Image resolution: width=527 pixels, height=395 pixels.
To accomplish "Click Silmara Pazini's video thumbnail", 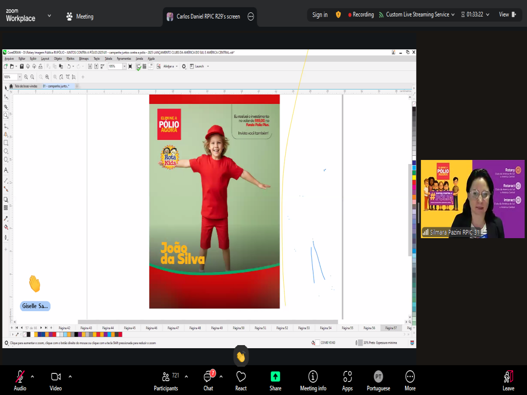I will coord(472,199).
